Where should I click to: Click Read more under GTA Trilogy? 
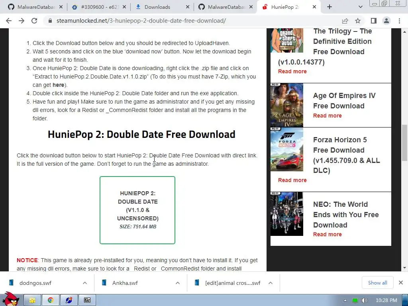tap(292, 71)
